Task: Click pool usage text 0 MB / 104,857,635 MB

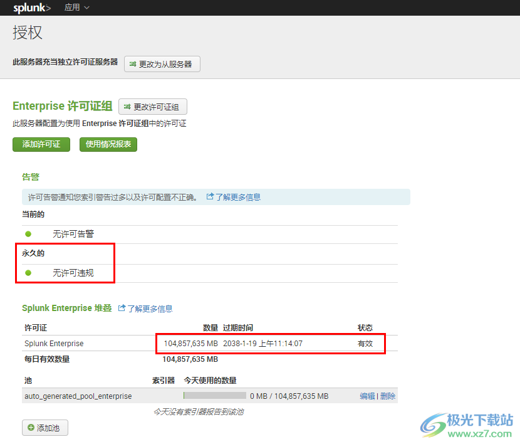Action: point(289,396)
